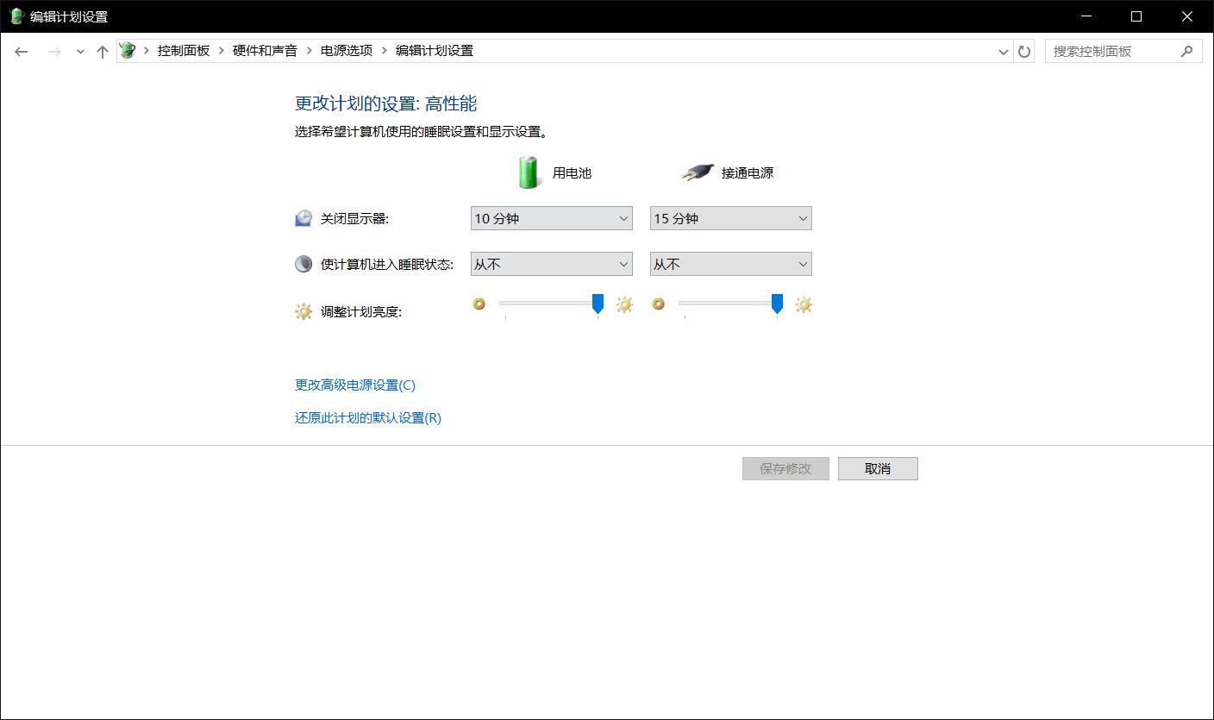Open the 关闭显示器 plugged-in dropdown showing 15 分钟
Screen dimensions: 1214x720
point(729,218)
